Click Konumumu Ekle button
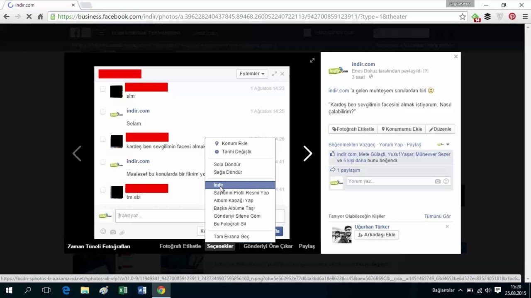531x298 pixels. [402, 129]
